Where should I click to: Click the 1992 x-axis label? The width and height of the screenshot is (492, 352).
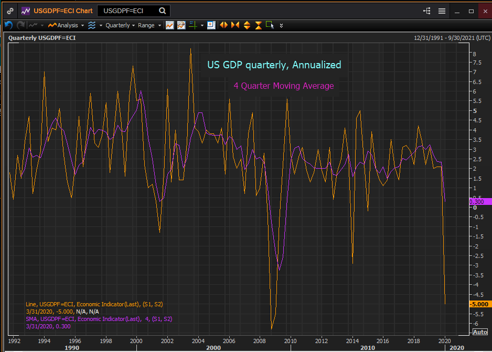pyautogui.click(x=15, y=340)
